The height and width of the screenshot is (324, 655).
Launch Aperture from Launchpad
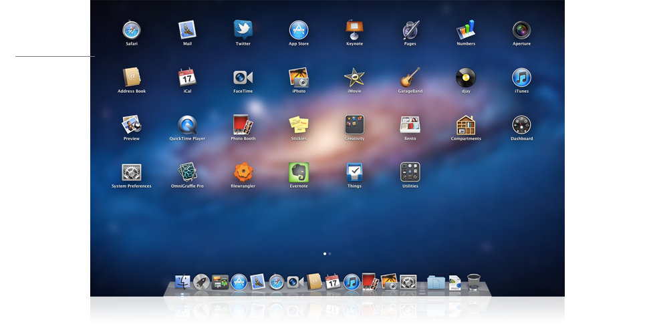(521, 30)
